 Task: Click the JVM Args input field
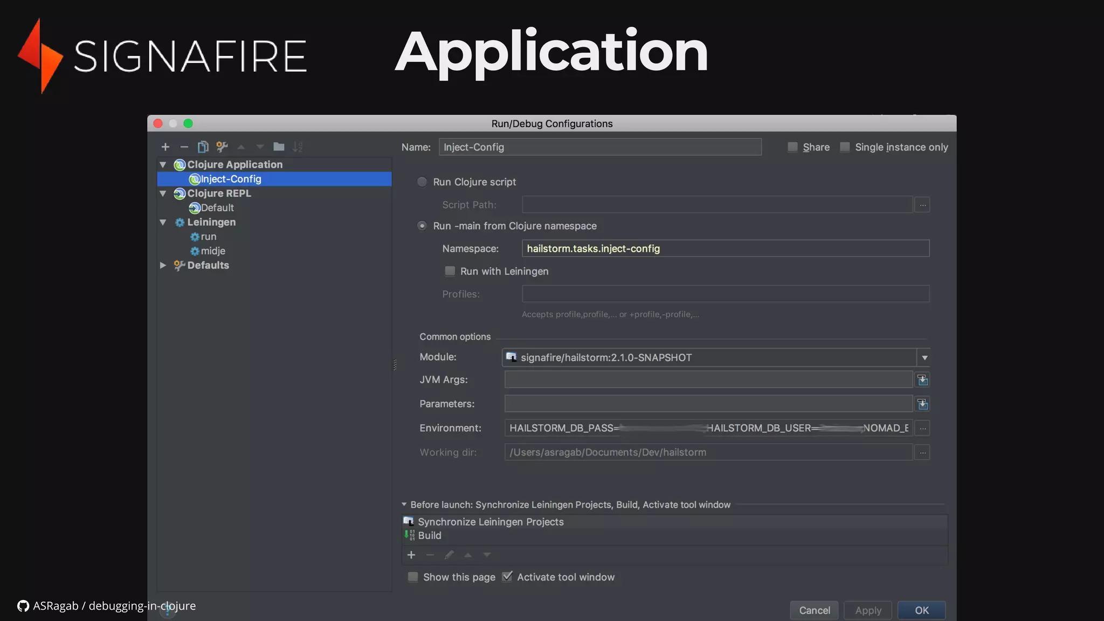point(708,379)
